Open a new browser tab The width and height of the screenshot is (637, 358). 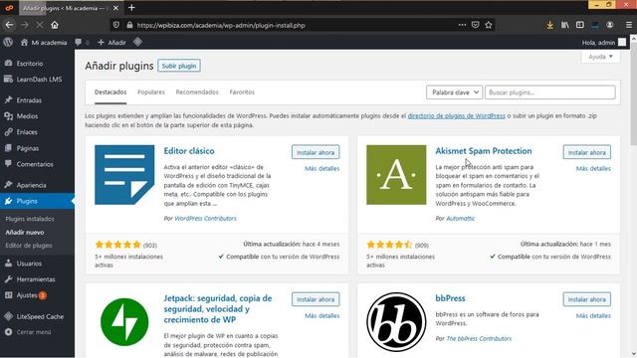click(x=131, y=8)
